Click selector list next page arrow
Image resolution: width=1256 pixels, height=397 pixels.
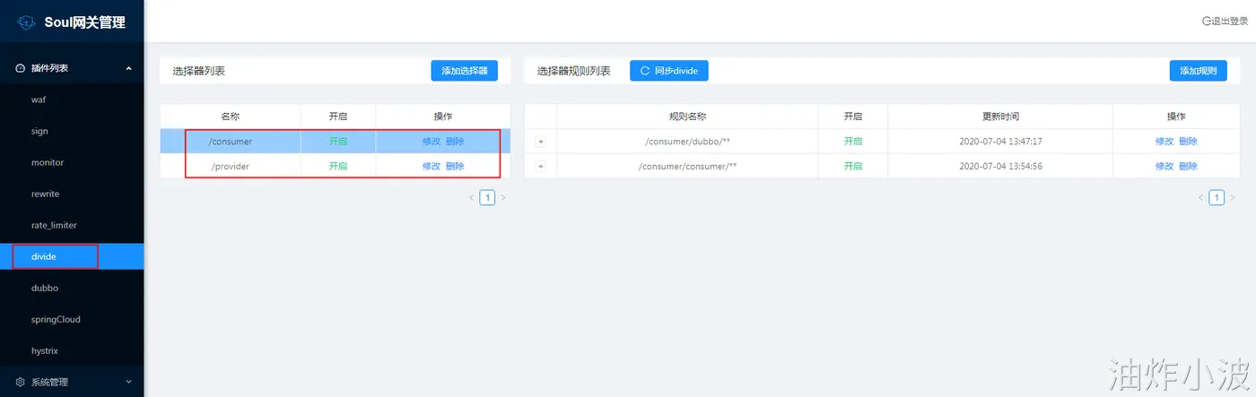[502, 197]
